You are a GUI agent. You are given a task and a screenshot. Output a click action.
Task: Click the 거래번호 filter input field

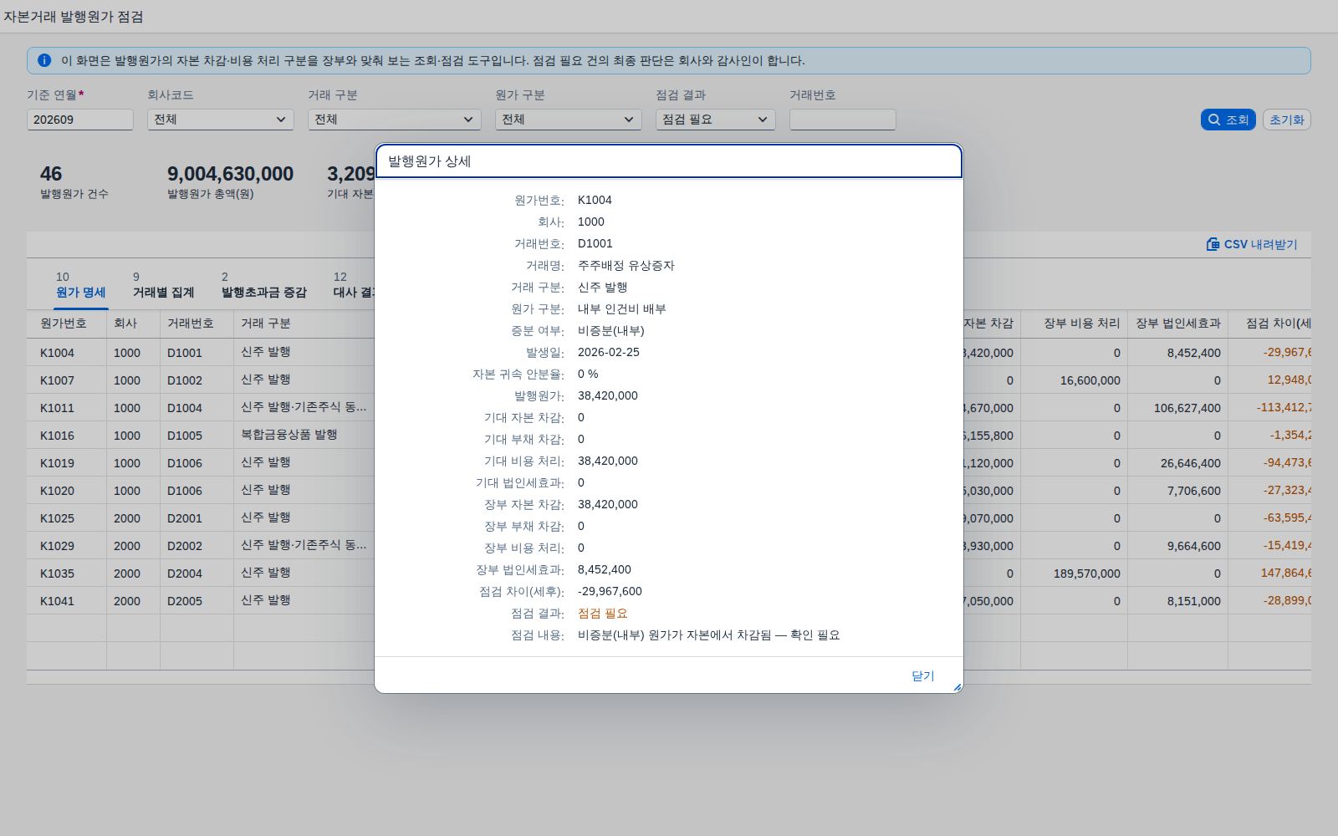tap(843, 120)
